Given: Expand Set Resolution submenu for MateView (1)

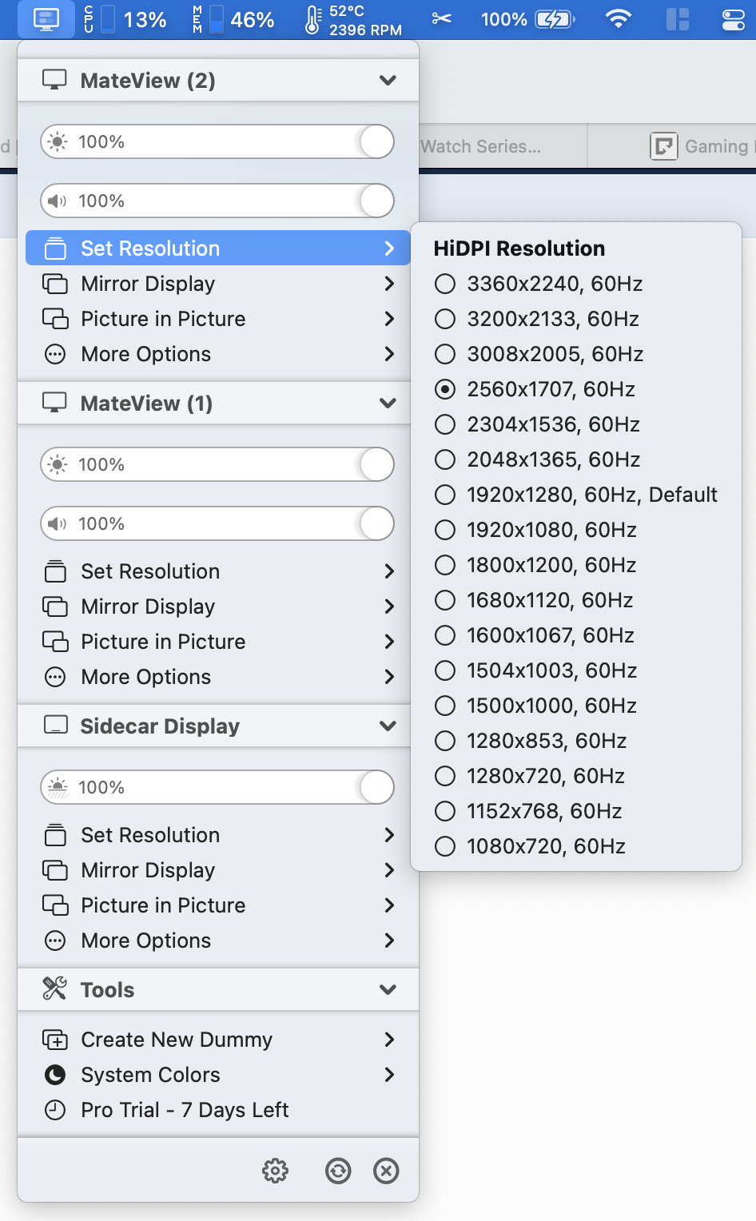Looking at the screenshot, I should pos(389,571).
